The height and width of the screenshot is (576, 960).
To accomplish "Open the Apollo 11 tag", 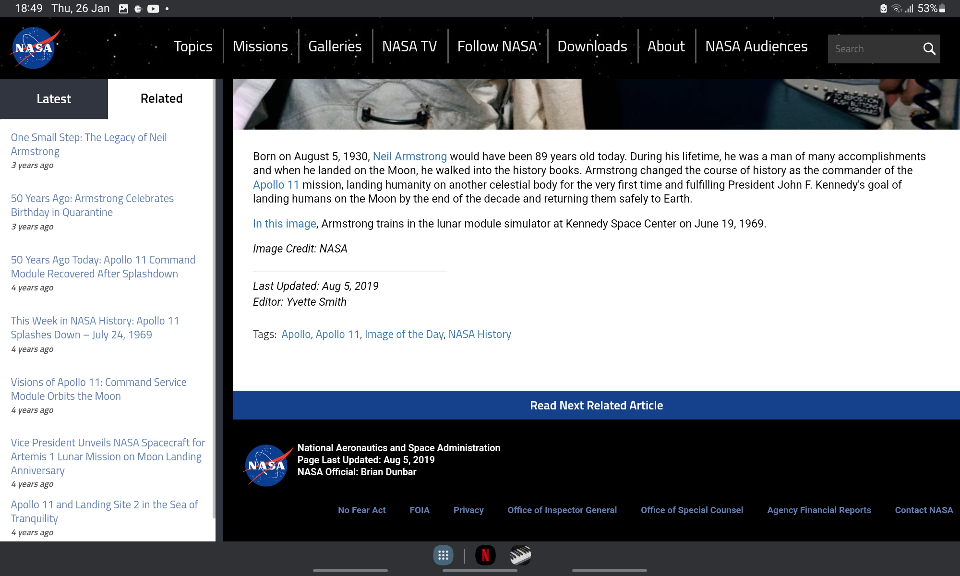I will point(337,334).
